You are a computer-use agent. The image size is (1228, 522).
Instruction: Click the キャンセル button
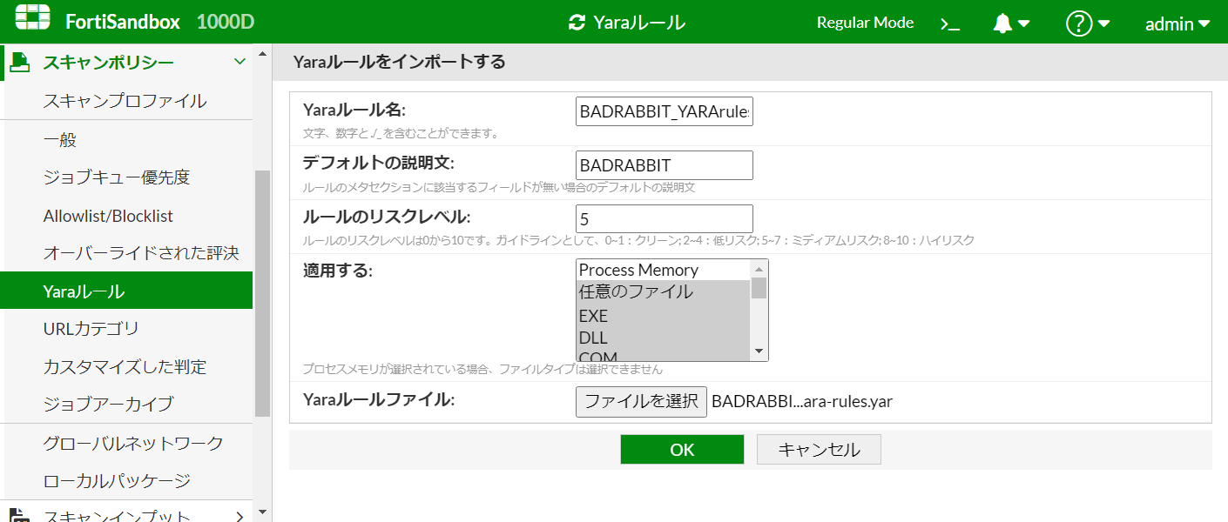tap(819, 450)
